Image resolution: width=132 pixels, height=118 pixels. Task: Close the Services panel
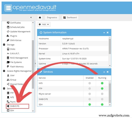pos(108,72)
